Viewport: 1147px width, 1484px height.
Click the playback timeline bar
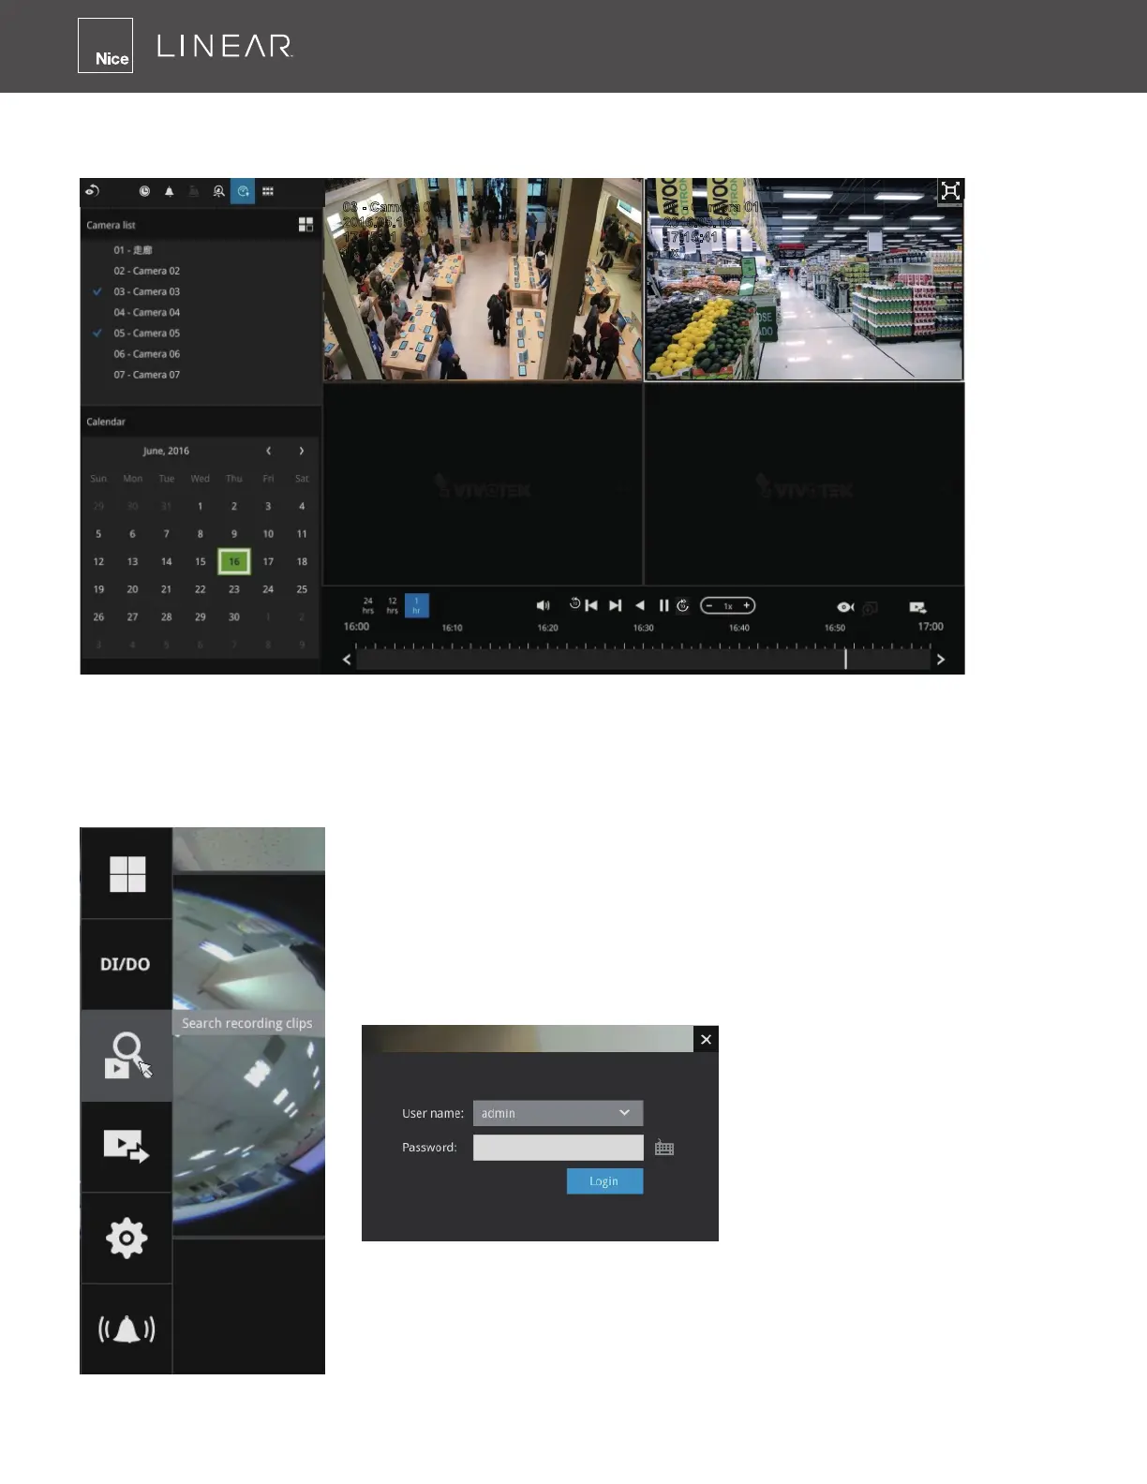tap(643, 660)
